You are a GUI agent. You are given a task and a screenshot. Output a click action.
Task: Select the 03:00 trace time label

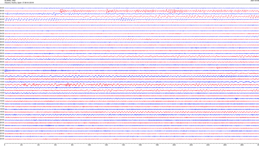click(2, 25)
